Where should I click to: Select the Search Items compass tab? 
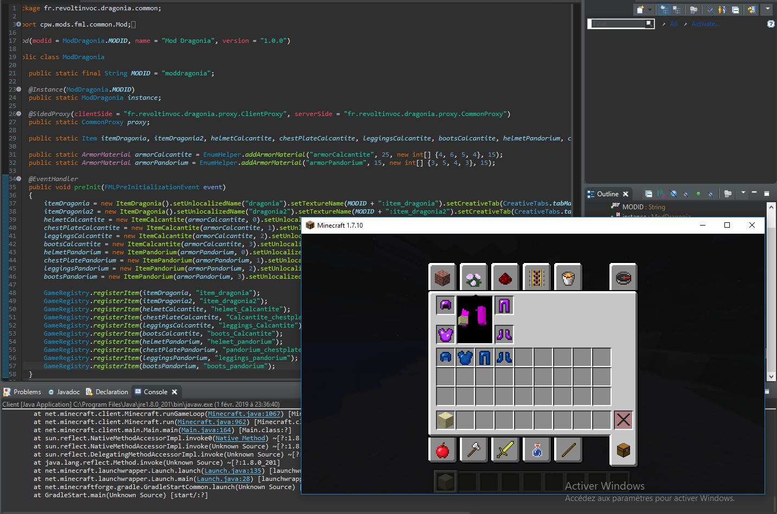tap(623, 278)
